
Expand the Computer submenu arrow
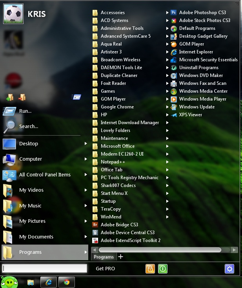86,159
